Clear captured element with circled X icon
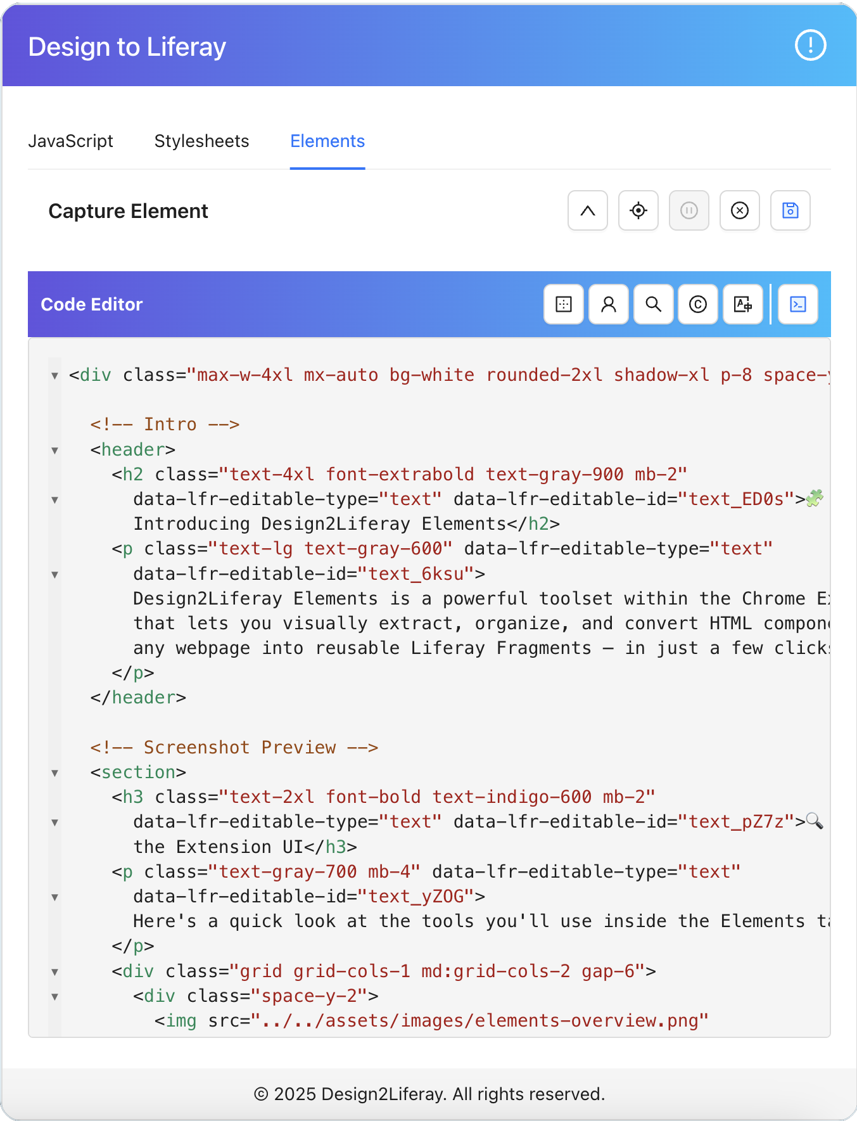This screenshot has height=1121, width=857. click(x=740, y=210)
